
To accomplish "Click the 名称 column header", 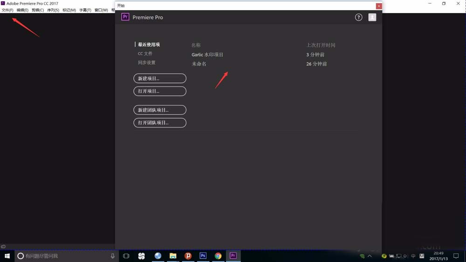I will coord(196,45).
